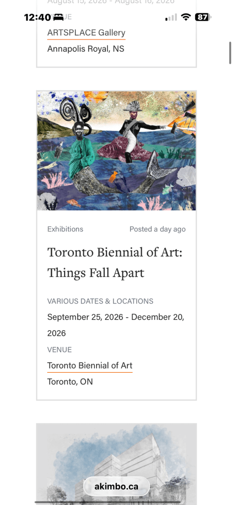This screenshot has height=505, width=233.
Task: Tap the sleep focus bed icon
Action: click(x=58, y=17)
